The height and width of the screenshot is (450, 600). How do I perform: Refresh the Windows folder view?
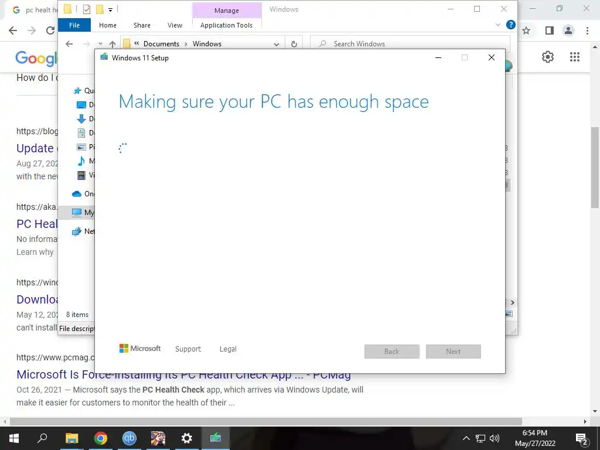tap(294, 44)
